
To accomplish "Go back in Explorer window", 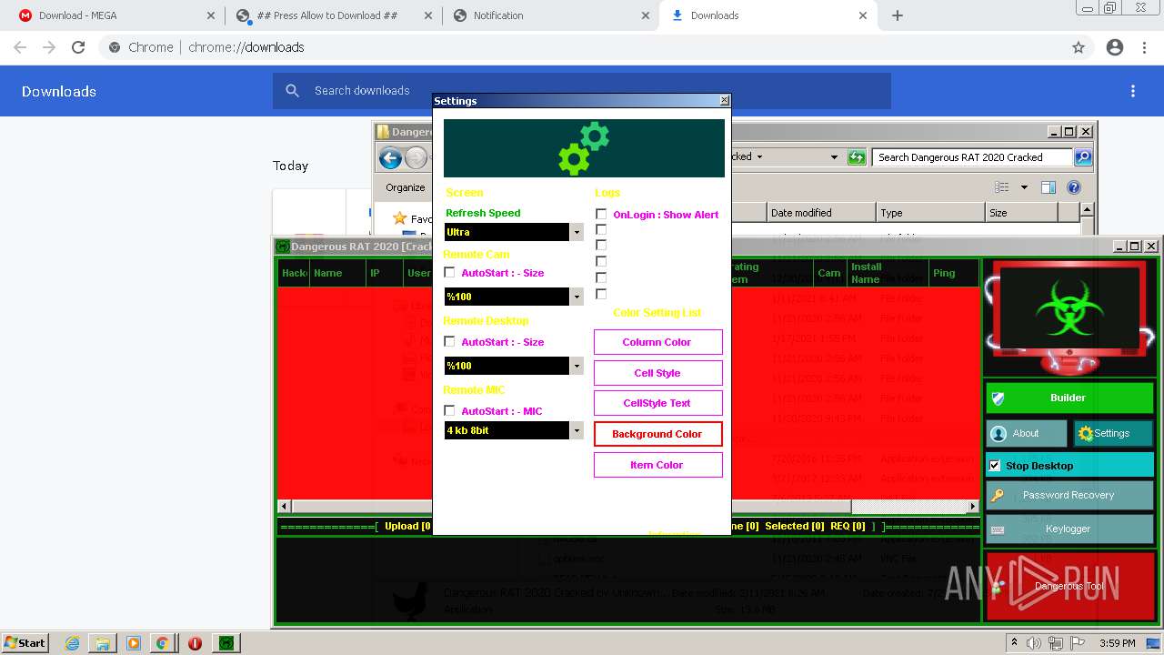I will pyautogui.click(x=391, y=158).
